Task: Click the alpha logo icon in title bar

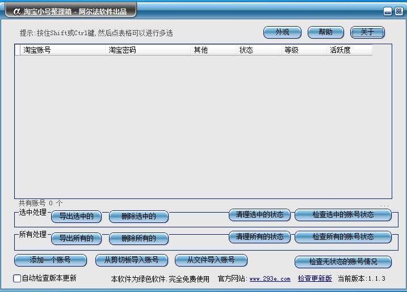Action: tap(17, 11)
